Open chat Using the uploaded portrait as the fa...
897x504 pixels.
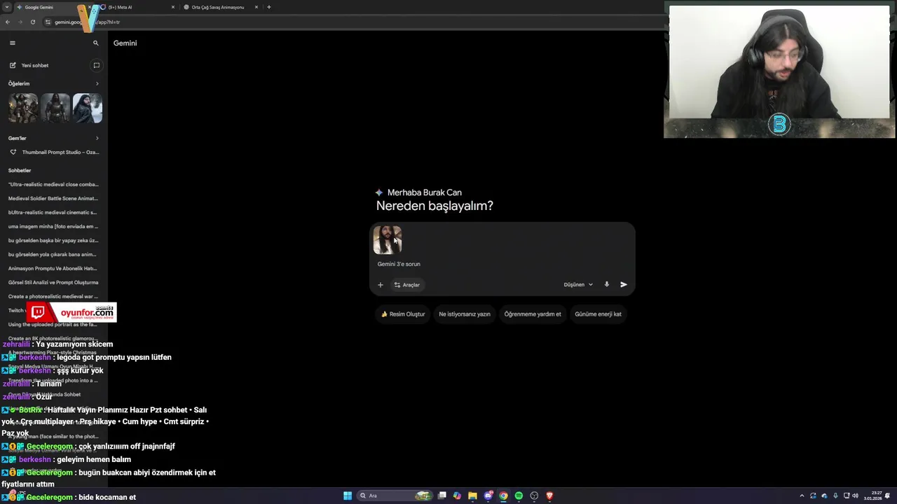53,324
